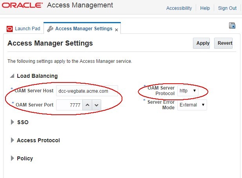Click the wrench icon on Access Manager Settings tab
This screenshot has height=178, width=242.
pos(50,29)
